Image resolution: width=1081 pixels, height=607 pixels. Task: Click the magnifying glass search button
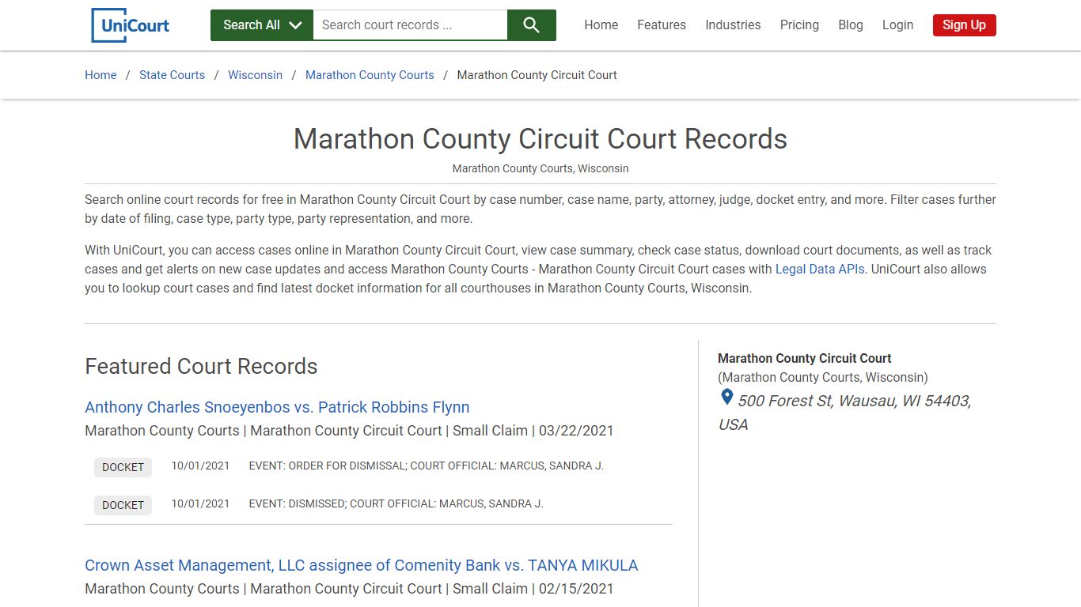pyautogui.click(x=532, y=25)
